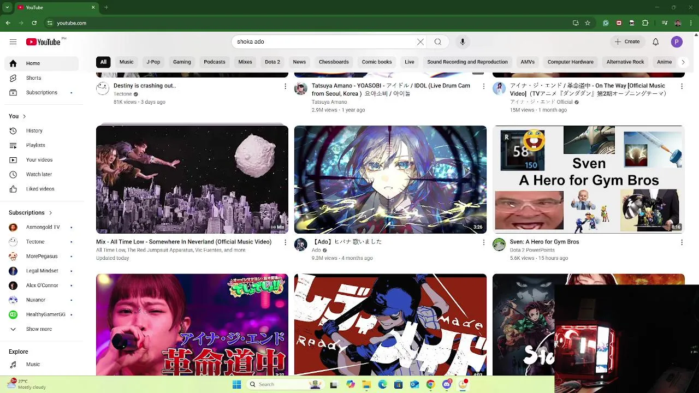Viewport: 699px width, 393px height.
Task: Go to Home in sidebar
Action: [x=42, y=63]
